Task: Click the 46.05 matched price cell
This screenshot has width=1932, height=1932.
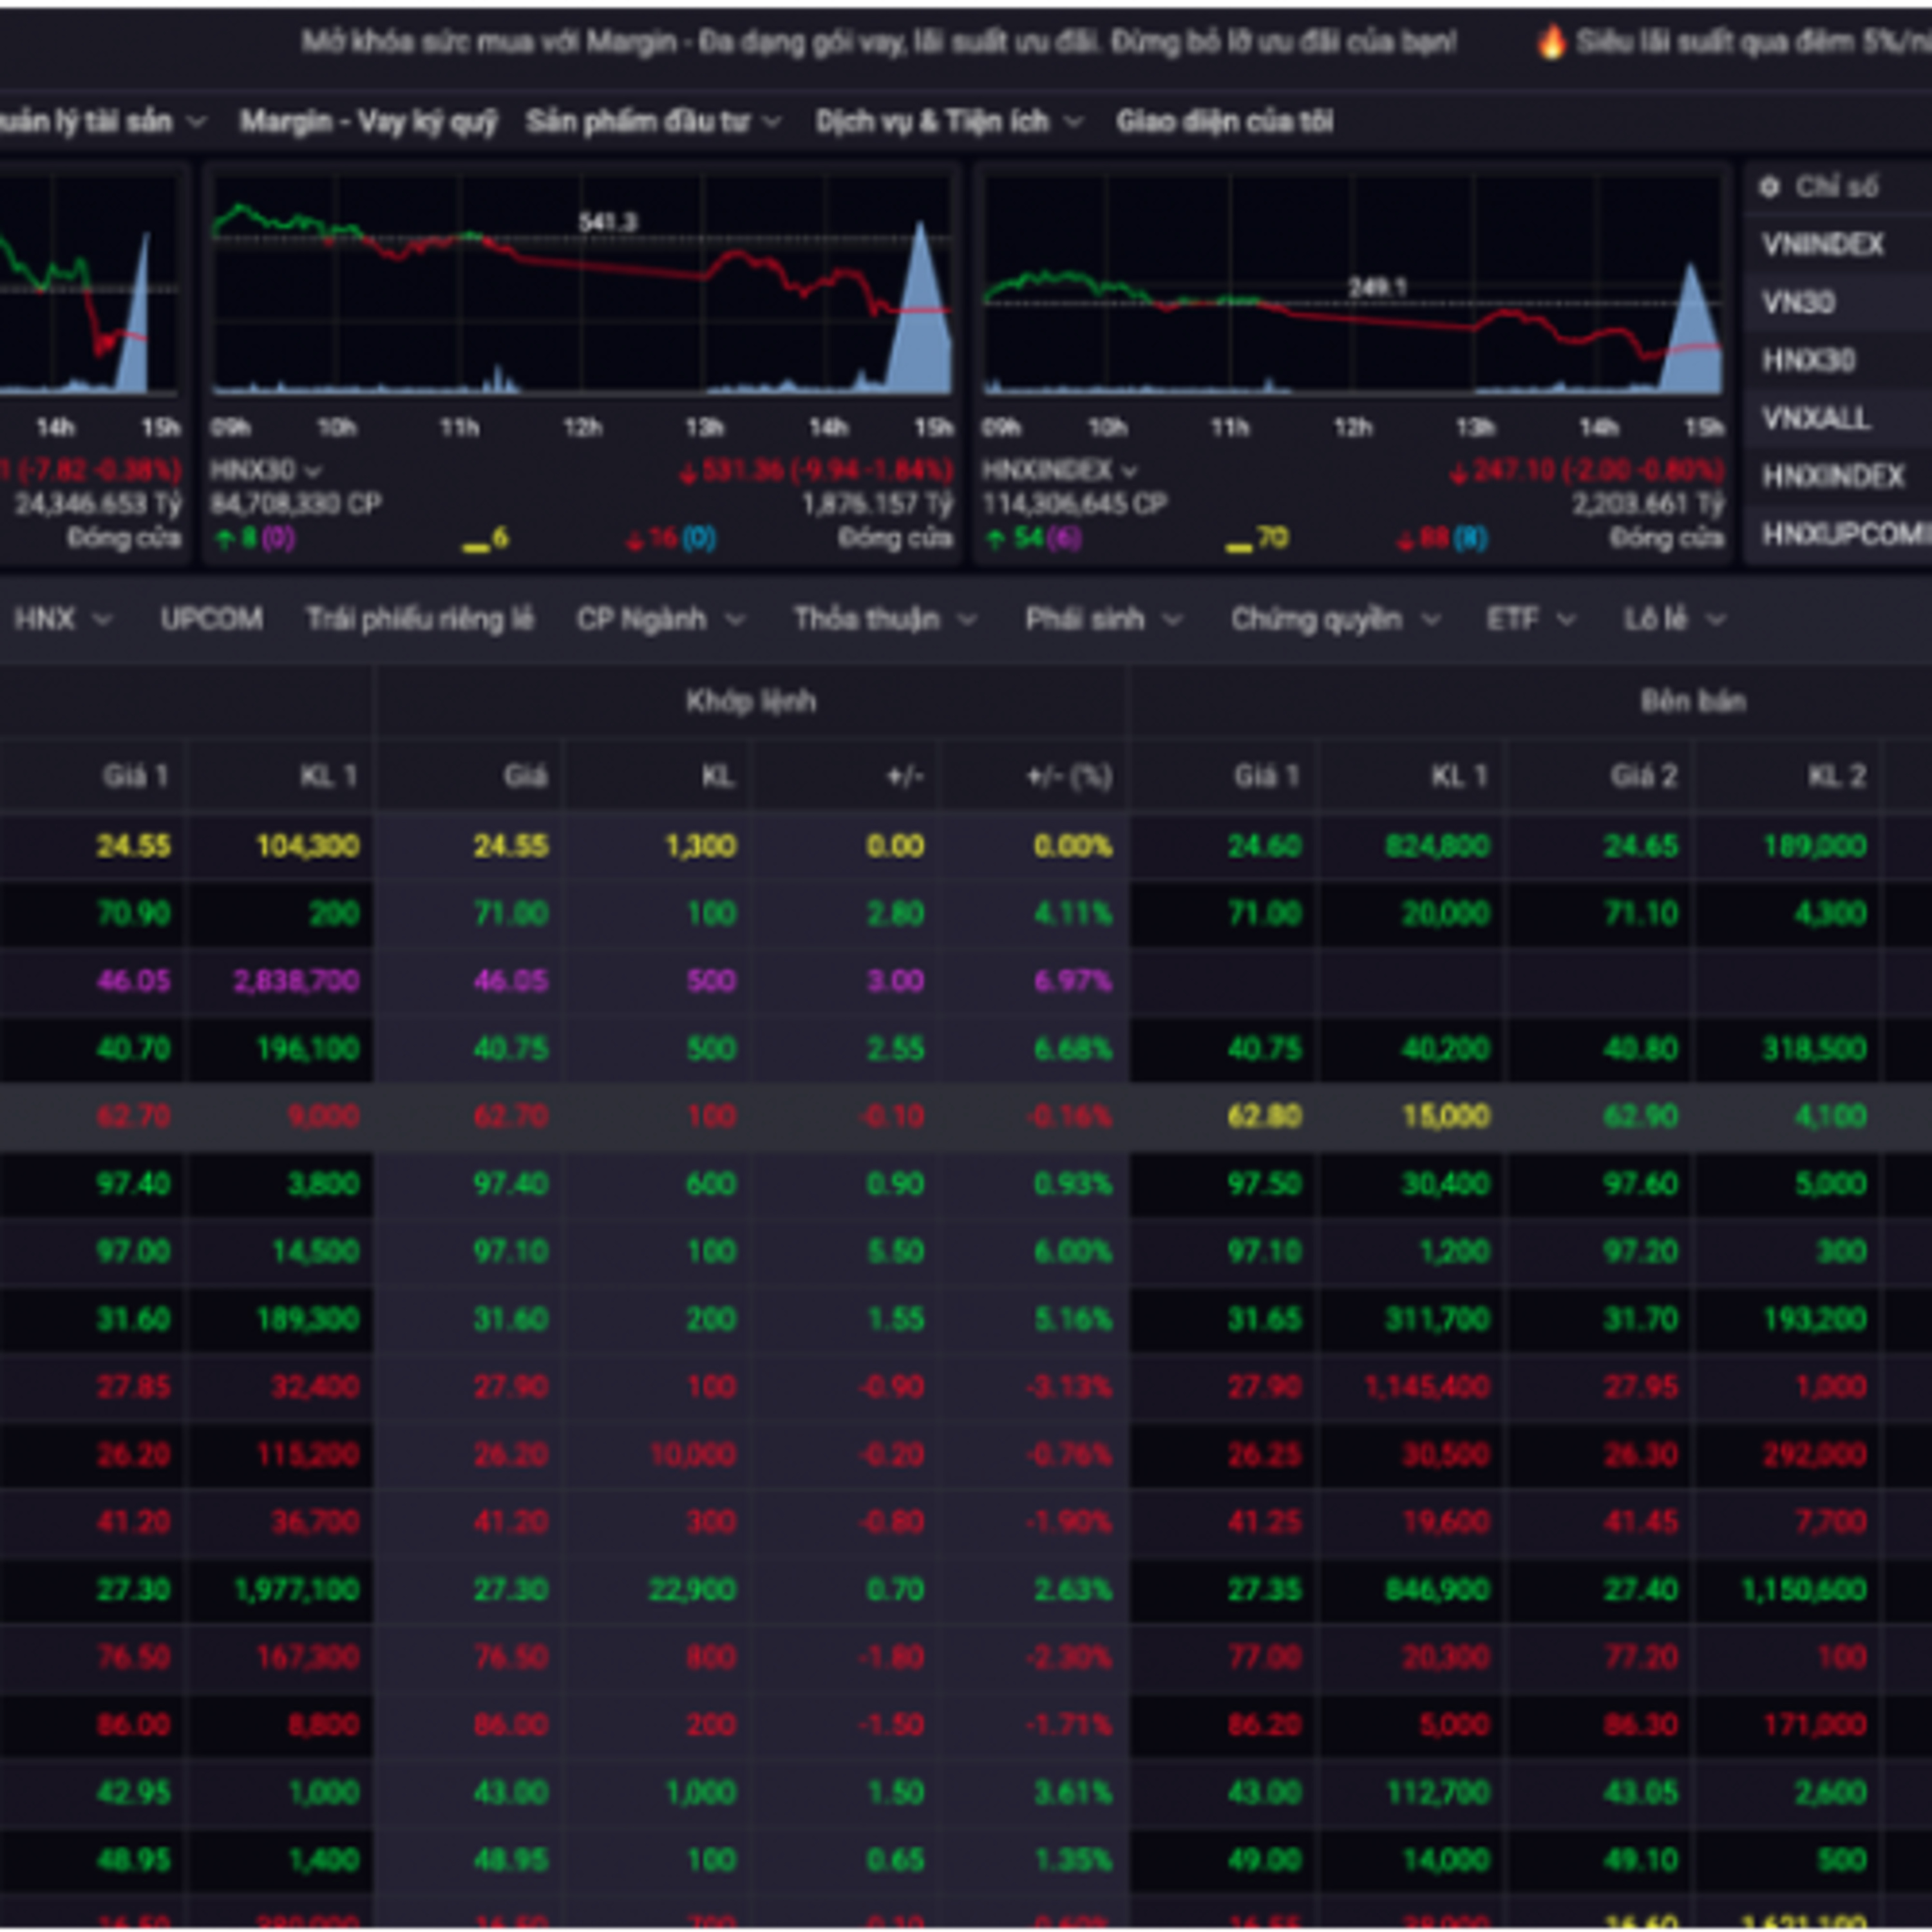Action: [x=510, y=981]
